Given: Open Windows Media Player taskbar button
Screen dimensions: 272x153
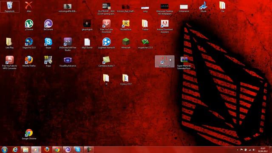Looking at the screenshot, I should [36, 150].
